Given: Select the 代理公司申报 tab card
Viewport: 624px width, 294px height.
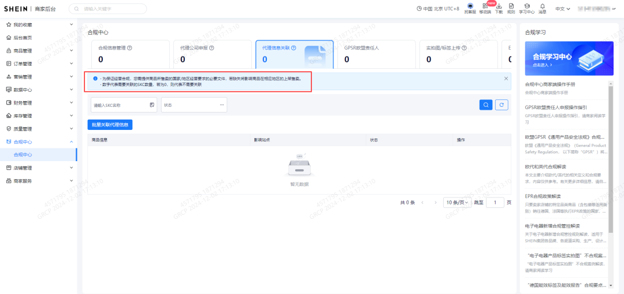Looking at the screenshot, I should [x=213, y=54].
